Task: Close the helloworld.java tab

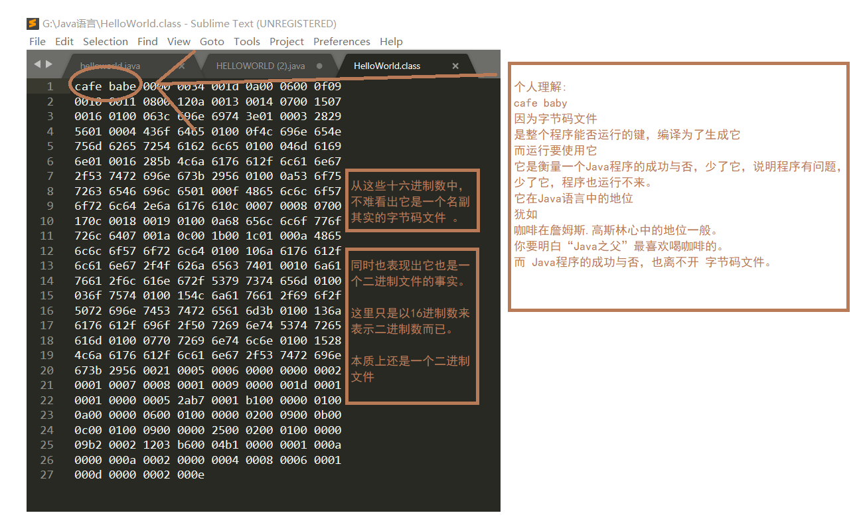Action: 182,66
